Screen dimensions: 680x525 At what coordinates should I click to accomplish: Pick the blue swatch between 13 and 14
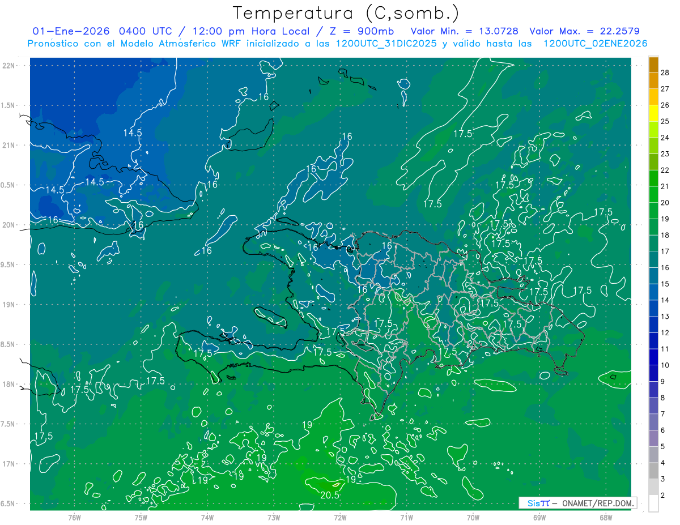pyautogui.click(x=653, y=308)
